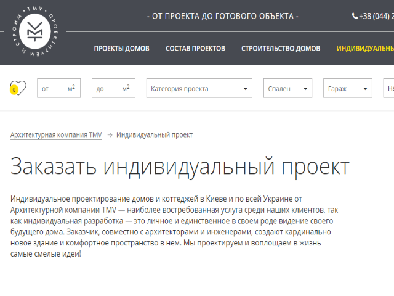
Task: Click the slogan От проекта до готового объекта
Action: pos(223,16)
